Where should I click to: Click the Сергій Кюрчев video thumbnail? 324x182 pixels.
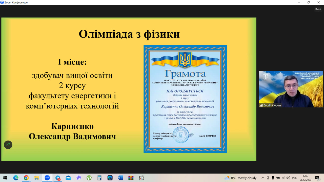291,89
